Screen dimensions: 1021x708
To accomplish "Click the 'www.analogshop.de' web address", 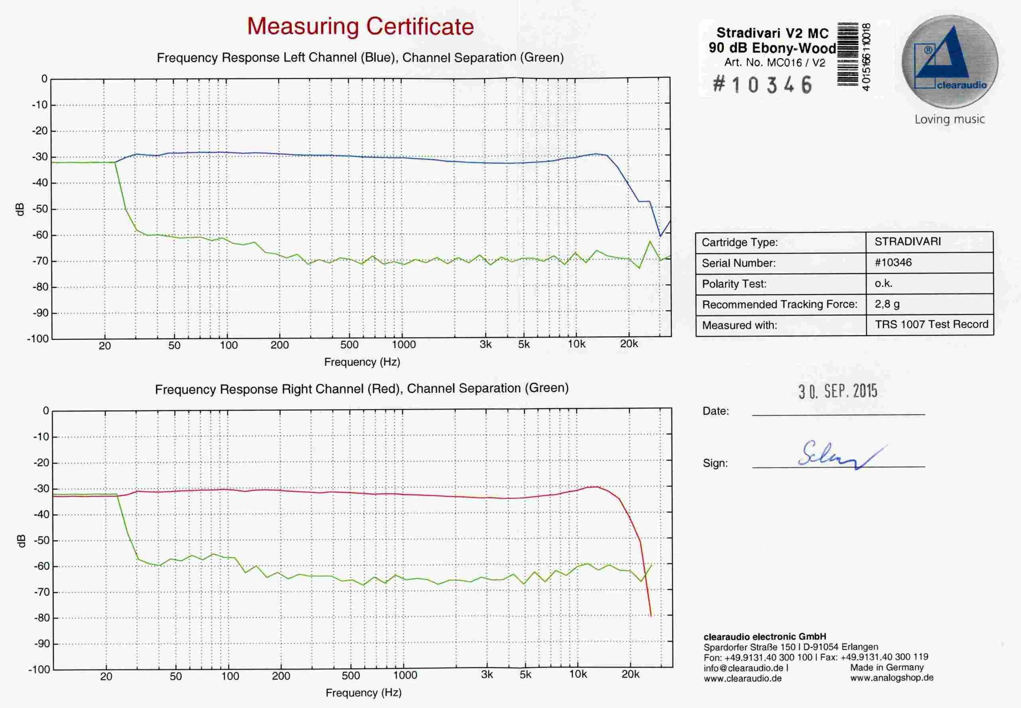I will [892, 677].
